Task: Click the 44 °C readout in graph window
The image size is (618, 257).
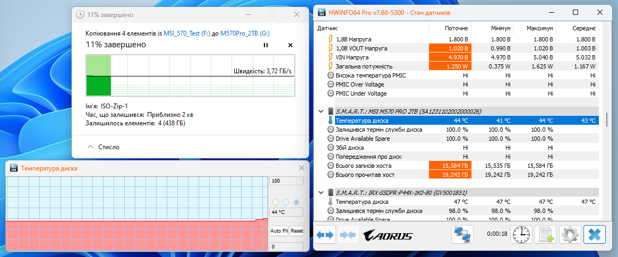Action: [286, 212]
